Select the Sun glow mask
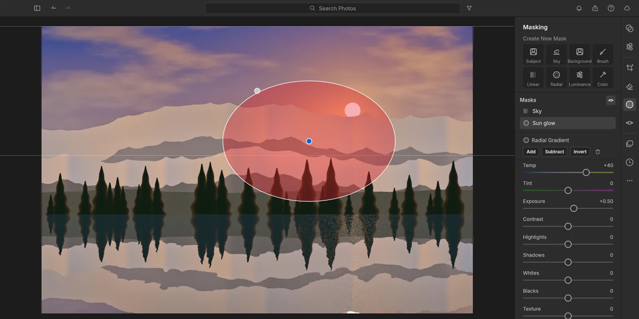This screenshot has width=639, height=319. click(x=568, y=123)
